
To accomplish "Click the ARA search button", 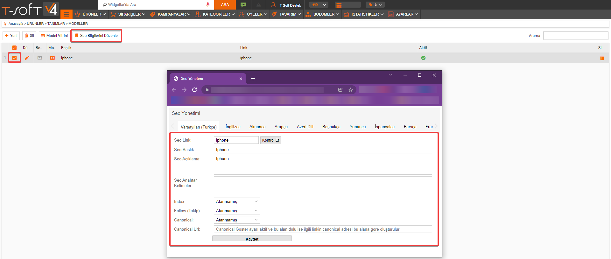I will point(225,5).
